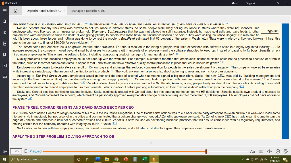
Task: Click the blue vertical scrollbar
Action: [285, 81]
